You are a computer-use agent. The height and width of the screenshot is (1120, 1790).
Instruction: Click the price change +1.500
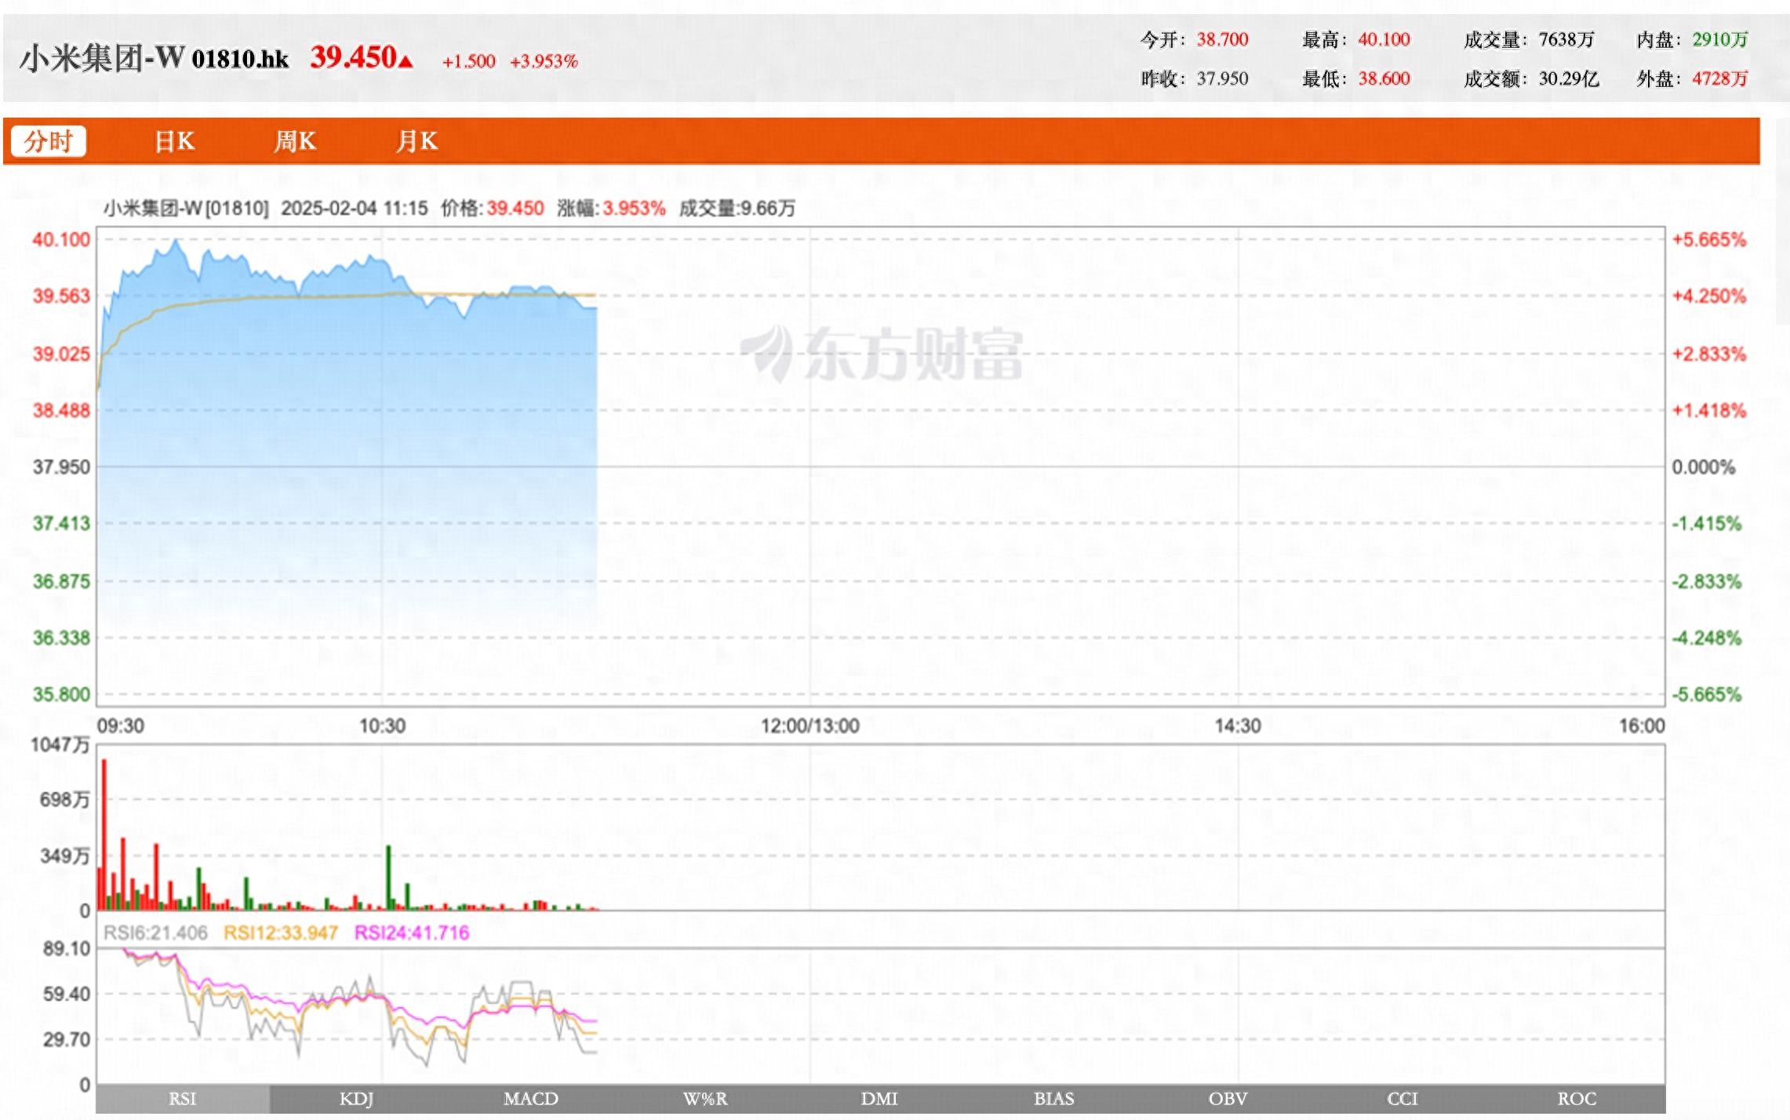pos(468,61)
